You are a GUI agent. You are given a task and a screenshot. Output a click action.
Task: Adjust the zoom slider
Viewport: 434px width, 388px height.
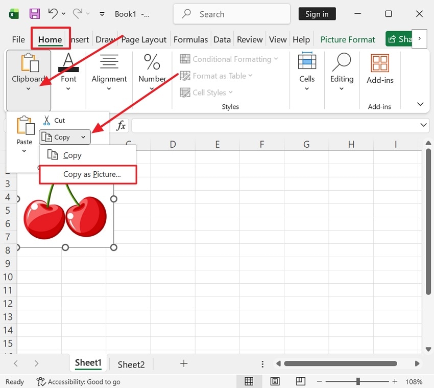coord(357,381)
